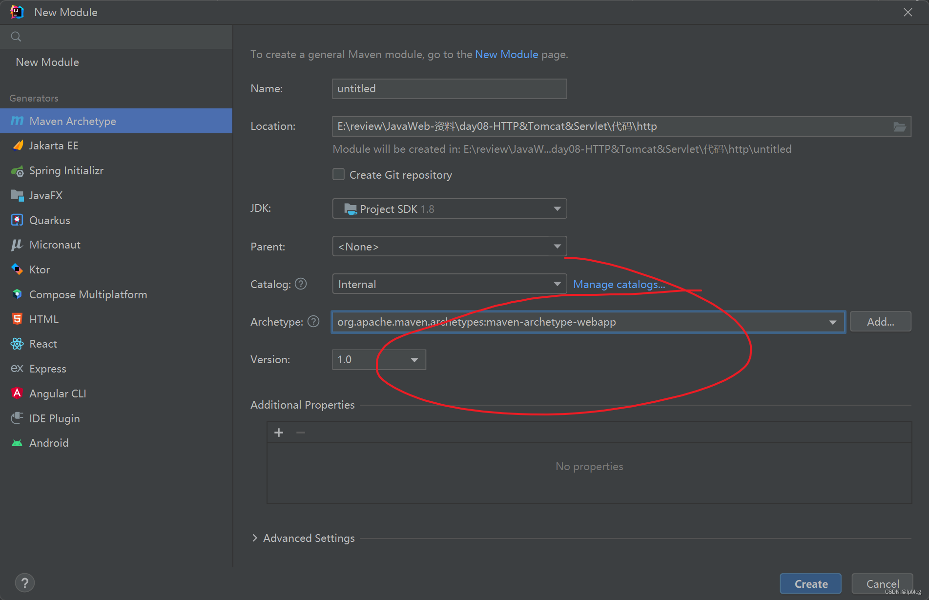Open the dialog help question mark button
Image resolution: width=929 pixels, height=600 pixels.
(x=25, y=583)
